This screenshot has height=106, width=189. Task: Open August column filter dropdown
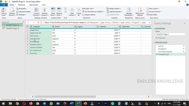click(95, 26)
